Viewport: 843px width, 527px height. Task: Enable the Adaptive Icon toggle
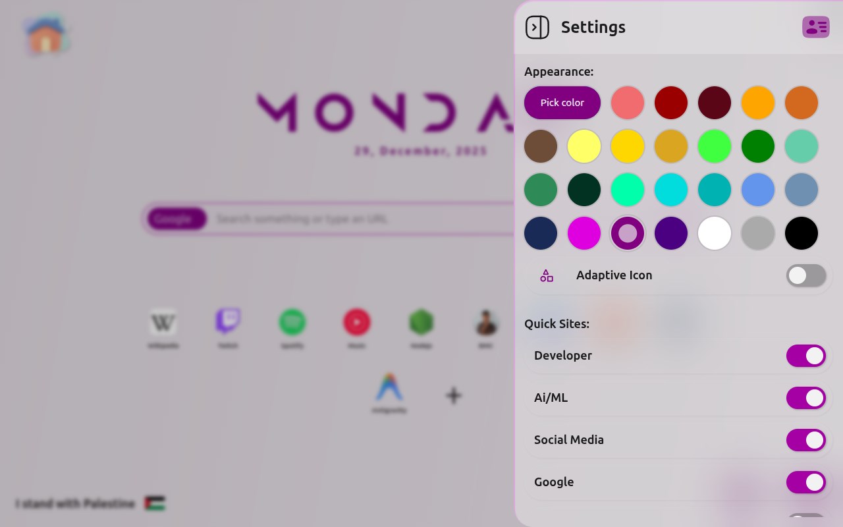pos(806,275)
